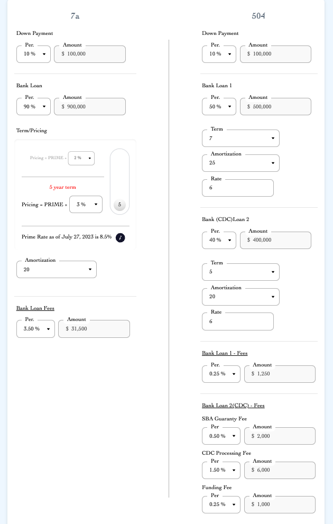The width and height of the screenshot is (333, 524).
Task: Open the CDC Loan 2 Term dropdown showing 5
Action: click(240, 272)
